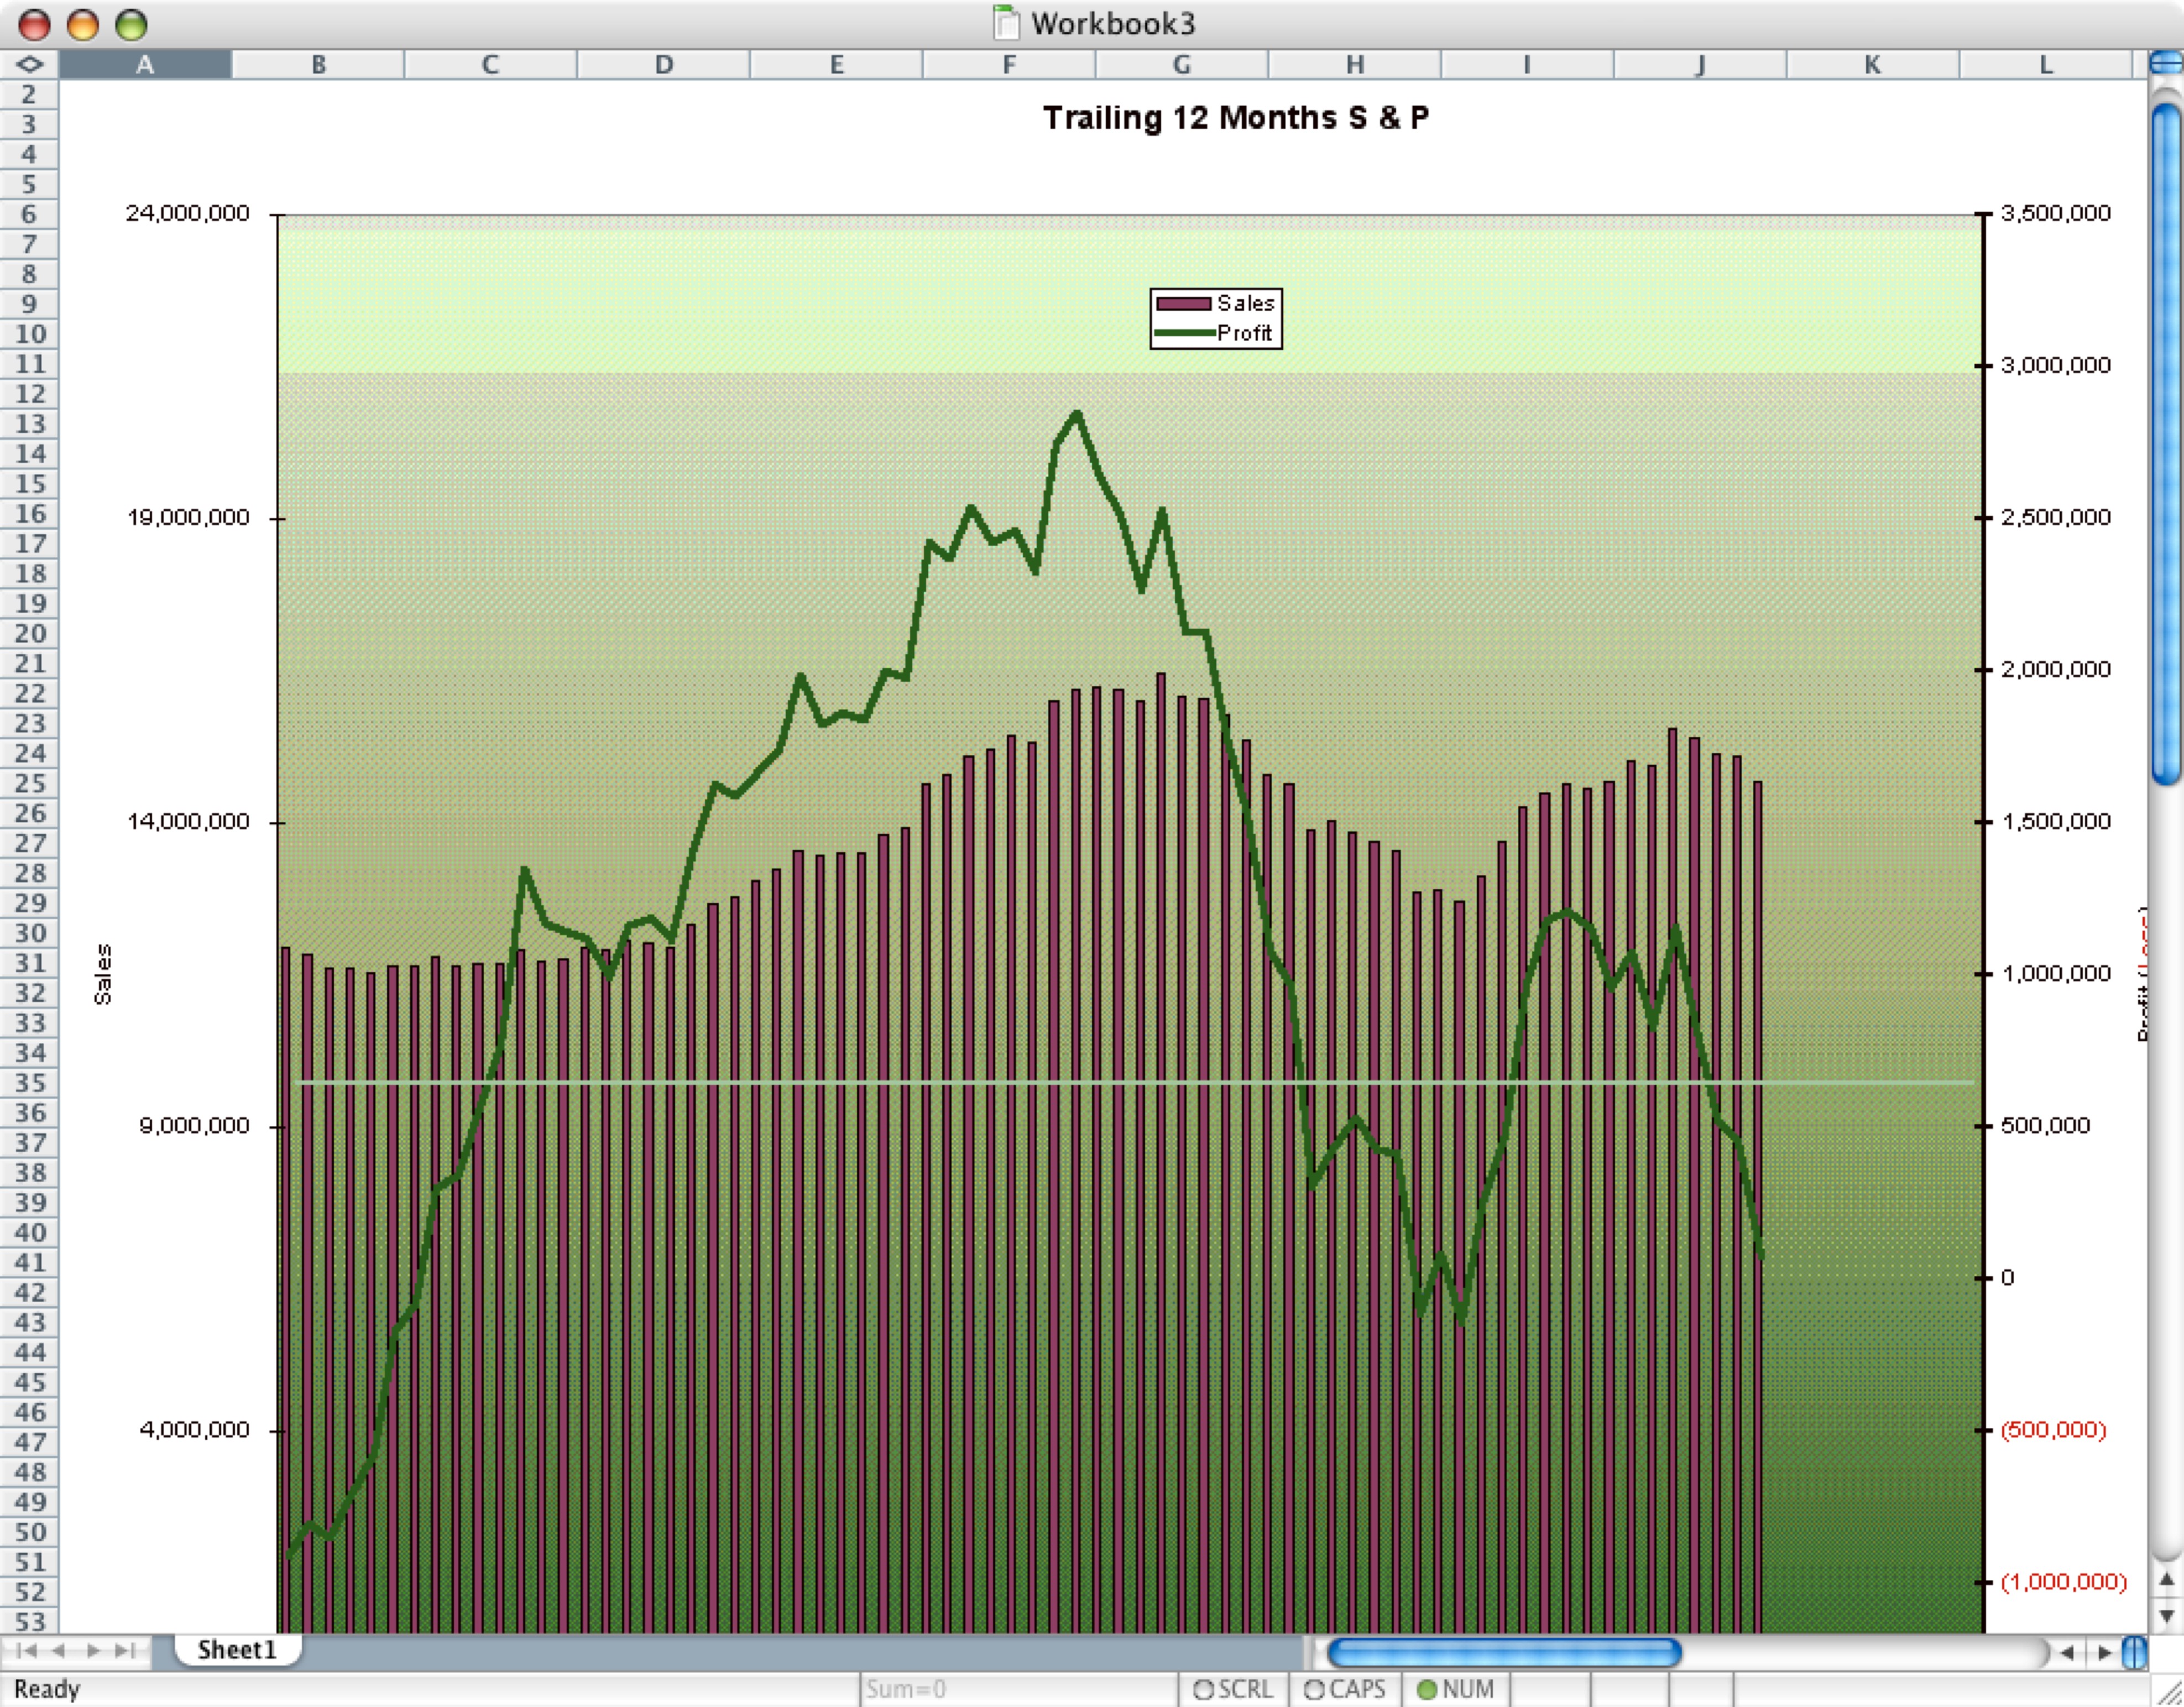This screenshot has height=1707, width=2184.
Task: Select column C header
Action: click(x=490, y=64)
